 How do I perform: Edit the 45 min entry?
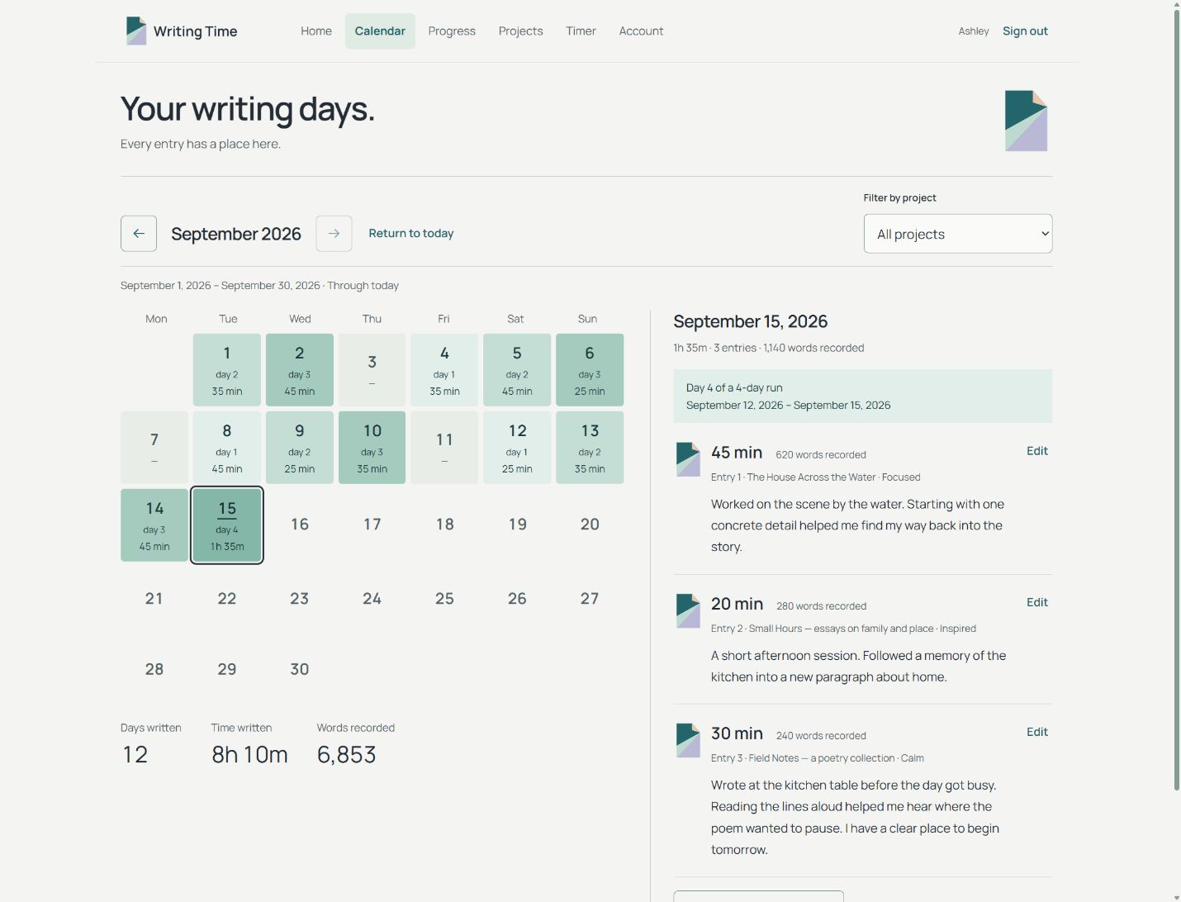tap(1037, 451)
